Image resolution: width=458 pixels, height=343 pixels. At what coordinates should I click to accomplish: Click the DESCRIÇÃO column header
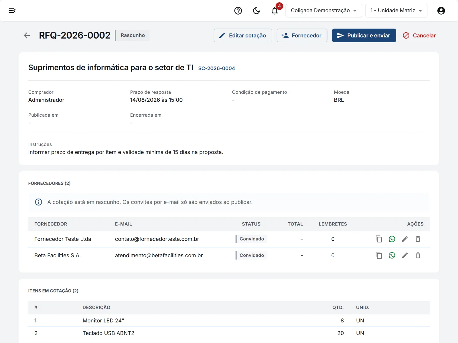pyautogui.click(x=96, y=308)
